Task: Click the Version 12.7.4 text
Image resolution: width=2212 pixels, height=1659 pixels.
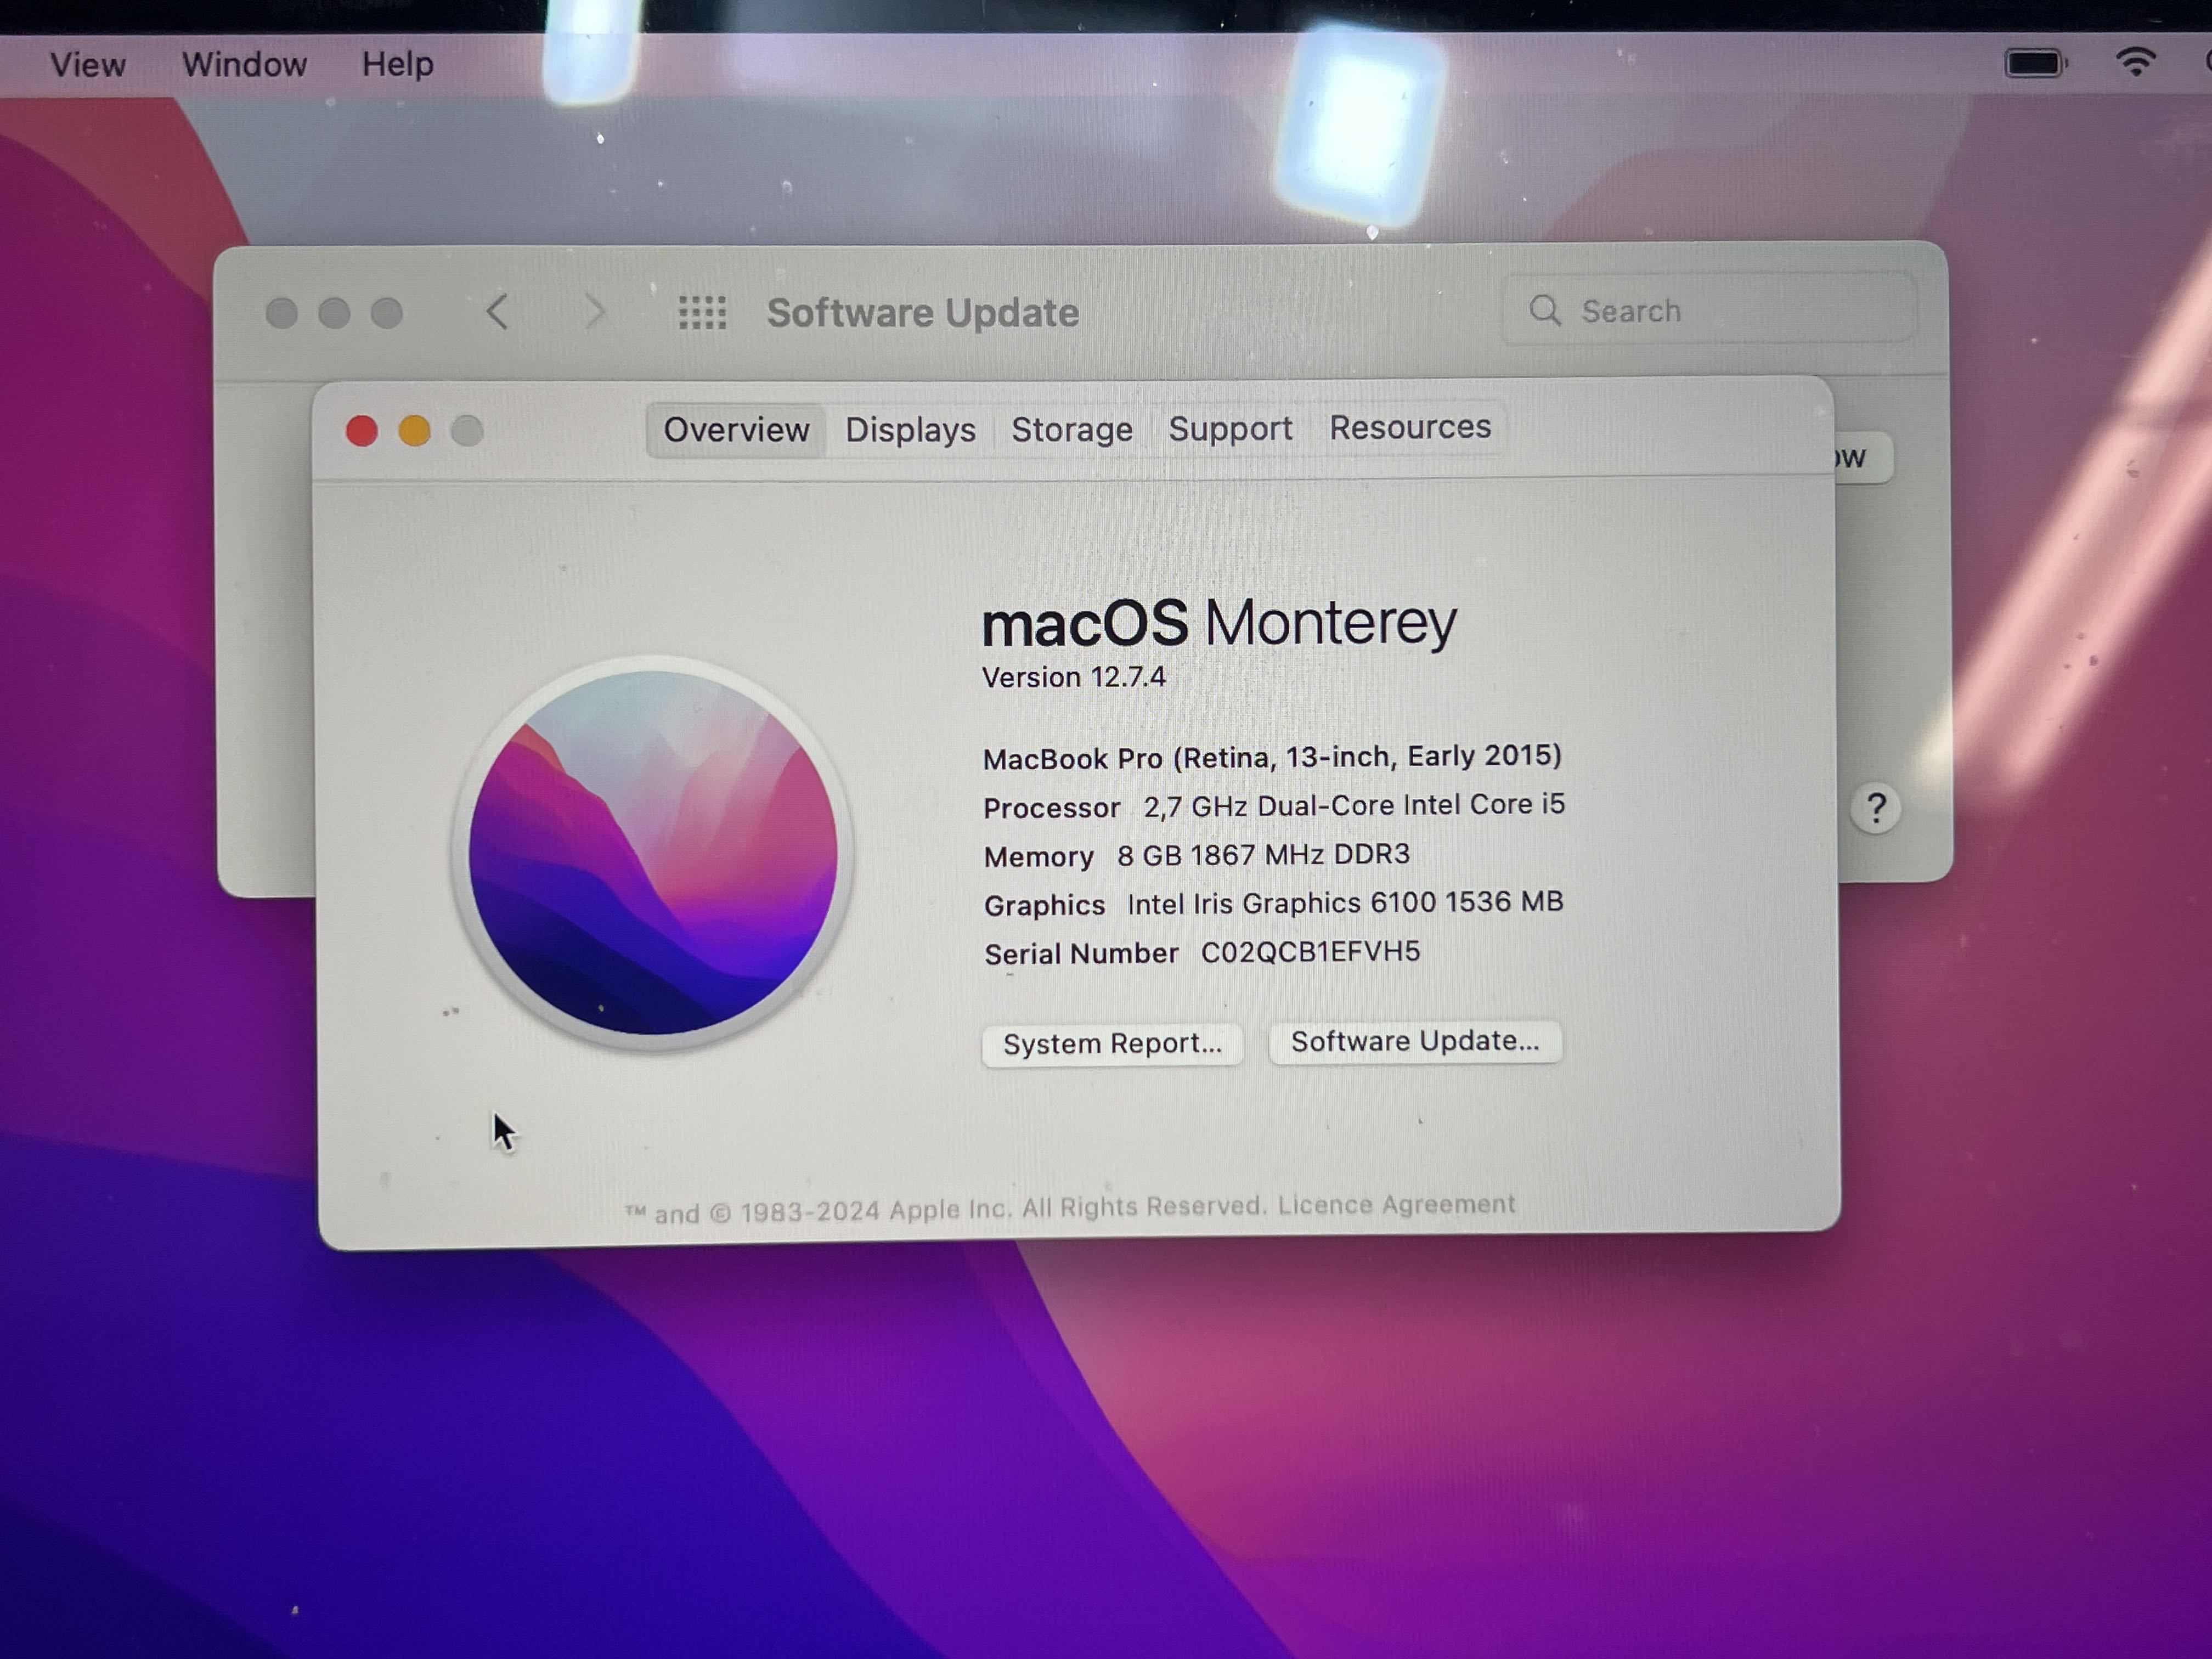Action: click(x=1074, y=678)
